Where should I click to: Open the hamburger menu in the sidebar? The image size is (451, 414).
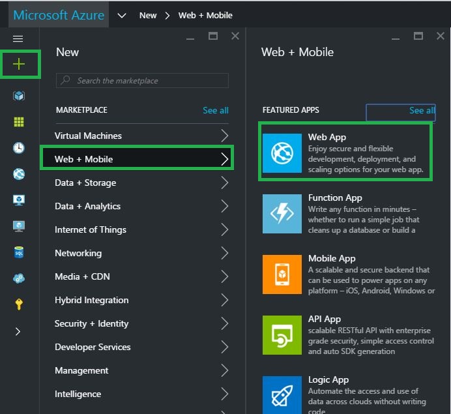18,39
